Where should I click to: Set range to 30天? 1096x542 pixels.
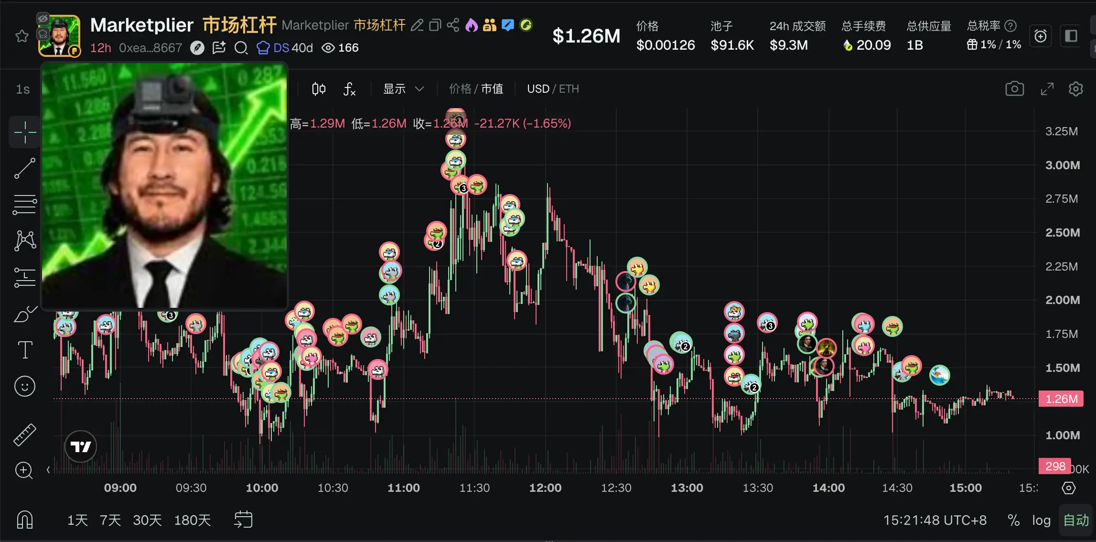point(148,520)
